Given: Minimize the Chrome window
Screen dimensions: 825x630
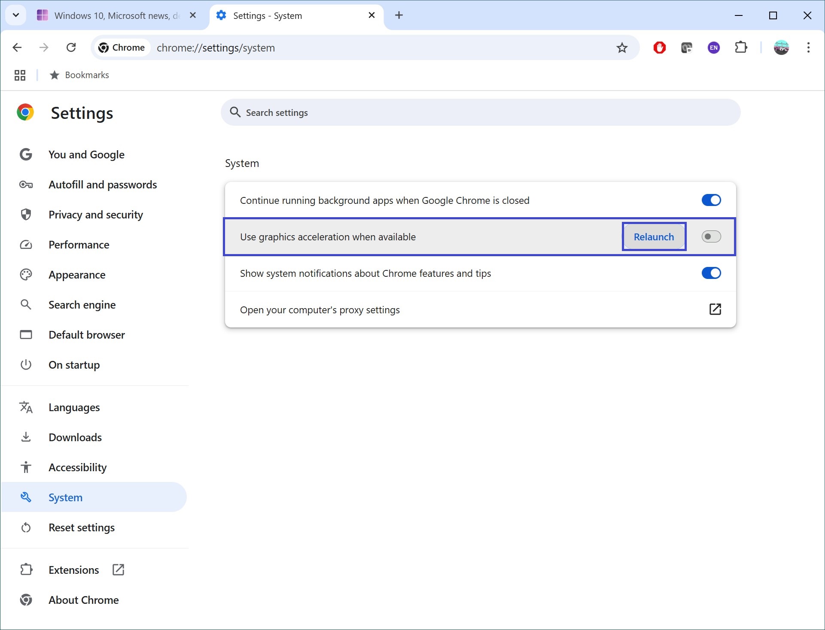Looking at the screenshot, I should pos(739,15).
